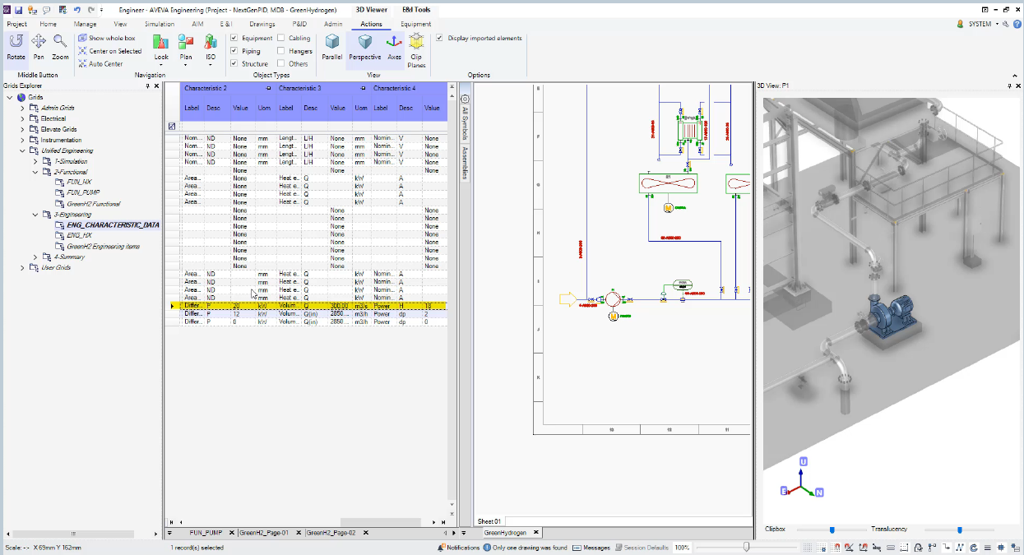Screen dimensions: 1024x555
Task: Switch to the Simulation ribbon tab
Action: [x=160, y=24]
